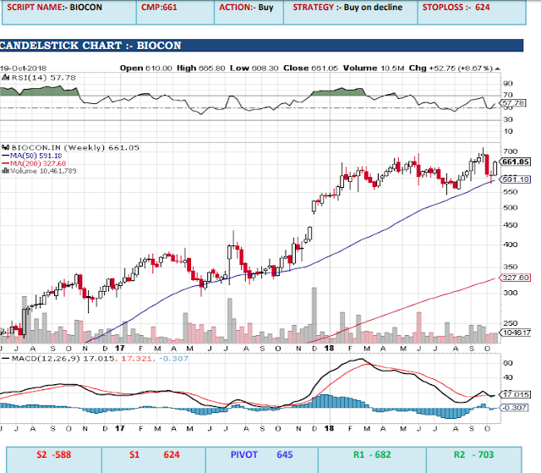The image size is (541, 473).
Task: Click the boxed 57.78 RSI axis marker
Action: pyautogui.click(x=513, y=103)
